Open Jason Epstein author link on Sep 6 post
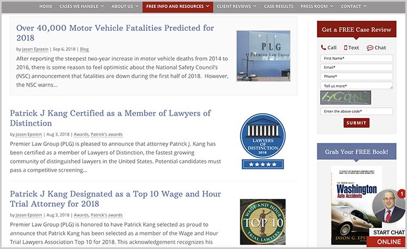The height and width of the screenshot is (249, 407). click(35, 49)
